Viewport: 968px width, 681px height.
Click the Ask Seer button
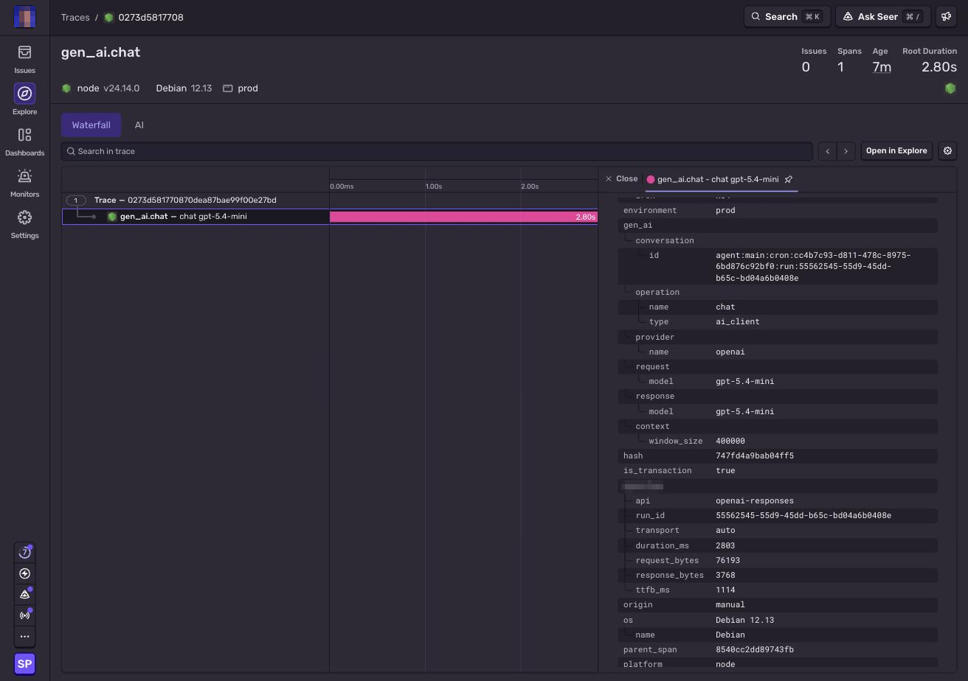pos(883,16)
